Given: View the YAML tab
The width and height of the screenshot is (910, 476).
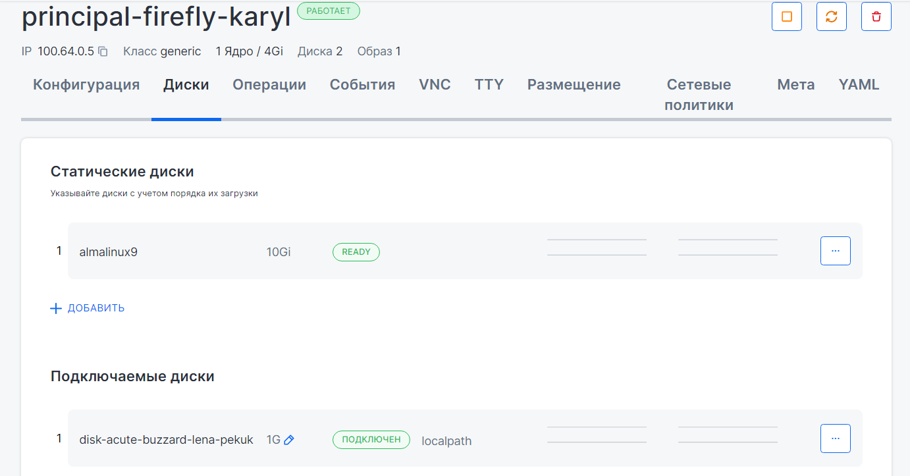Looking at the screenshot, I should [x=859, y=85].
